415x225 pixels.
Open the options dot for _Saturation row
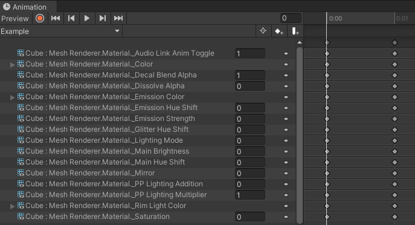click(286, 217)
